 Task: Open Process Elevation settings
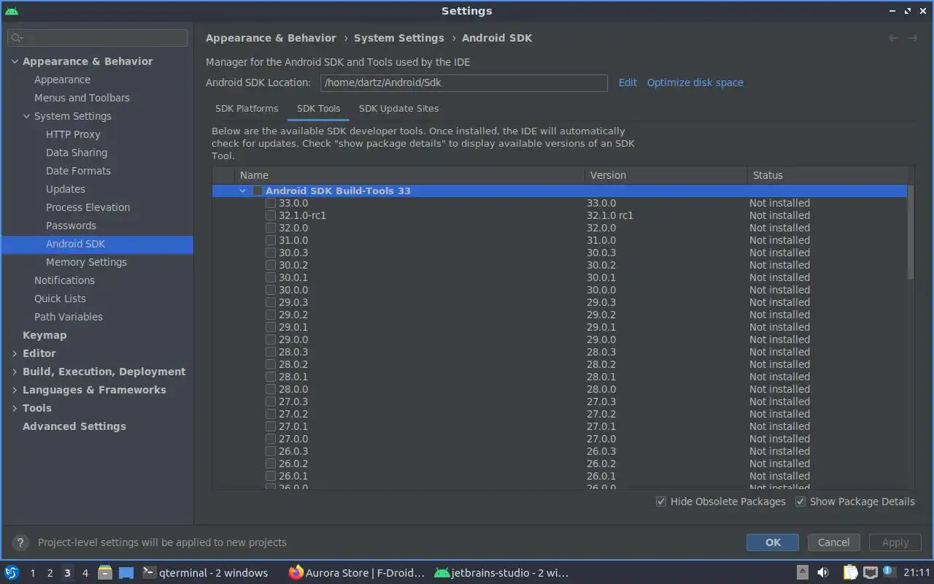point(88,207)
